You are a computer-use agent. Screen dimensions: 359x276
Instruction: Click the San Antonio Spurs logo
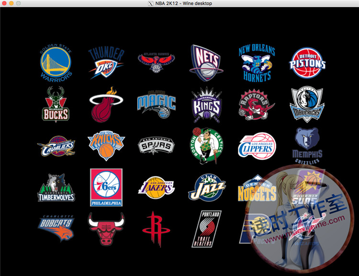pos(157,146)
